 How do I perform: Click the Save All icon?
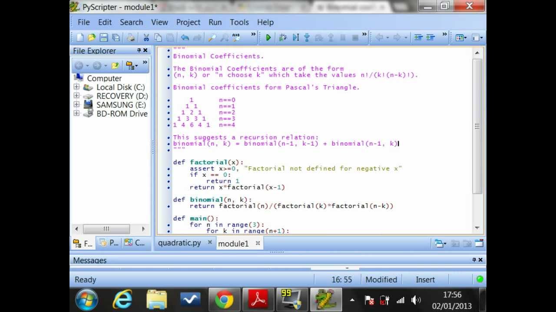click(116, 38)
